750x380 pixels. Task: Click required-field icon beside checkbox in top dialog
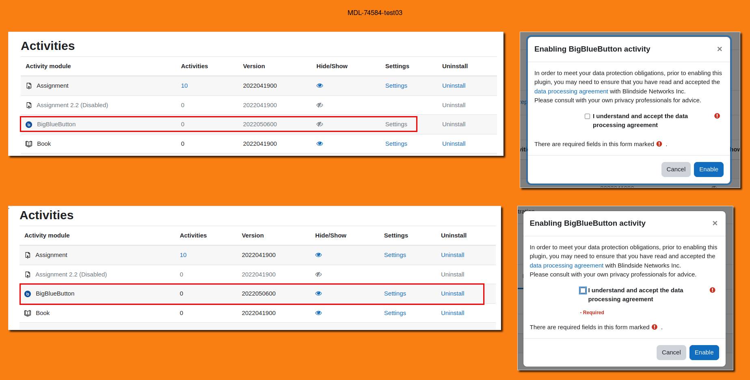717,116
